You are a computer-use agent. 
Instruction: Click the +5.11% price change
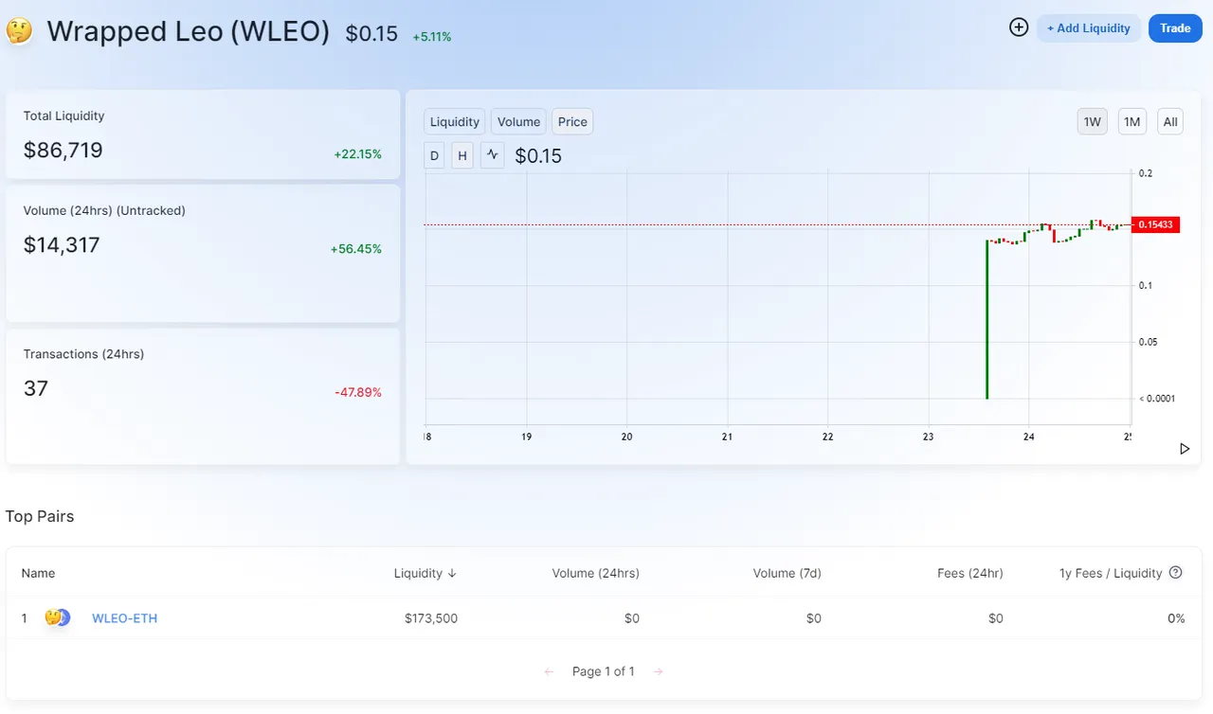click(x=432, y=37)
